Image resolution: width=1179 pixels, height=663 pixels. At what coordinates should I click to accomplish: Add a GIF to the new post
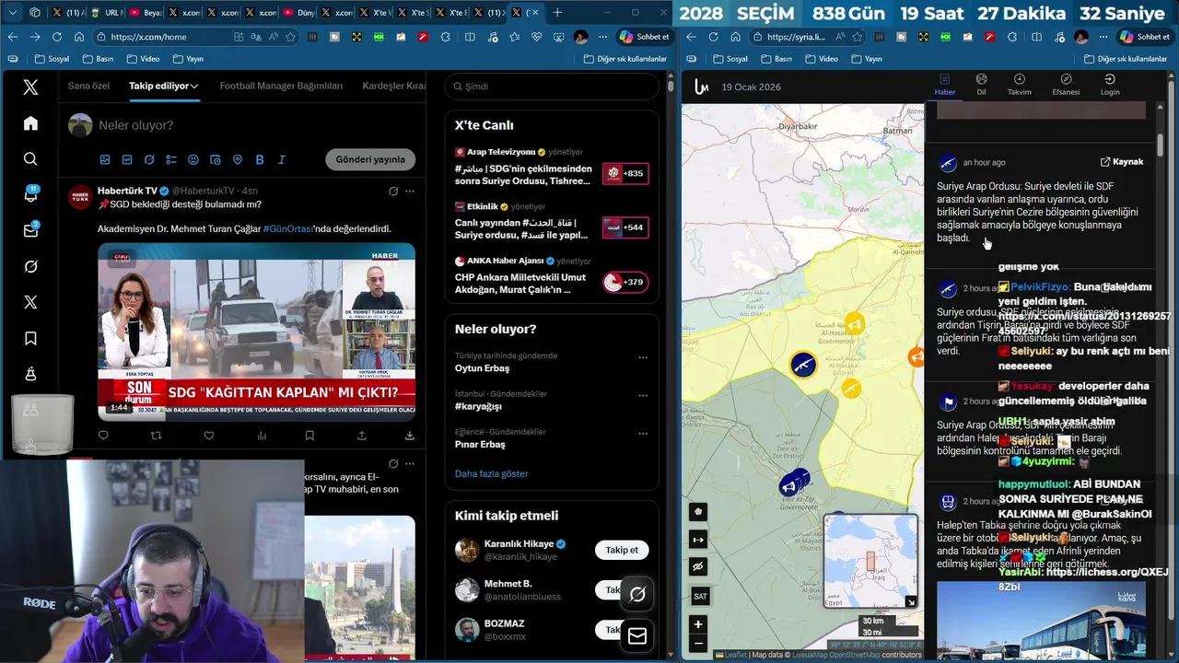click(127, 159)
